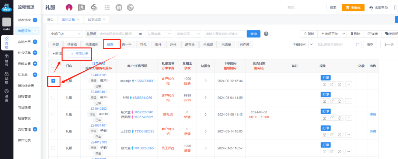Click the 默认选择全部时间 date range field
The width and height of the screenshot is (398, 159).
pos(339,45)
